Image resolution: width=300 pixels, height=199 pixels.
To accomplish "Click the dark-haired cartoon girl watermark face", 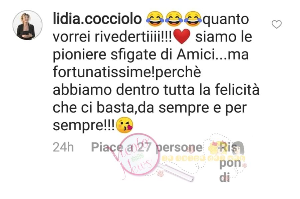I will 238,148.
